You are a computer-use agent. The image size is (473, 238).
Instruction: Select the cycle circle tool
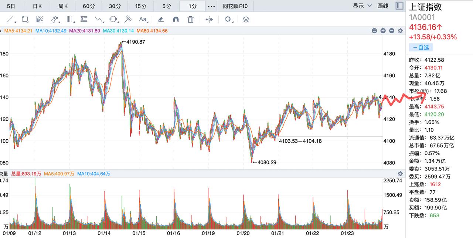[113, 19]
